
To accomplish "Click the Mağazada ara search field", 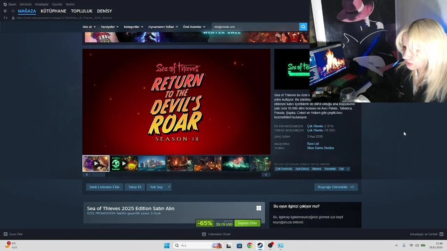I will click(256, 26).
